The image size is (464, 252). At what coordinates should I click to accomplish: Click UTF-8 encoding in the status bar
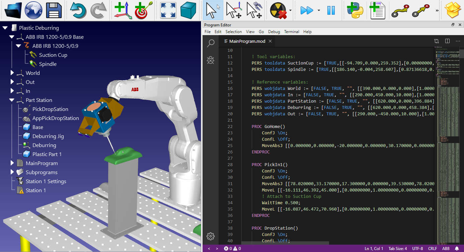coord(417,248)
